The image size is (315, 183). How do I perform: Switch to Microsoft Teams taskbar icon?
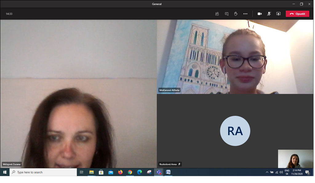point(159,172)
